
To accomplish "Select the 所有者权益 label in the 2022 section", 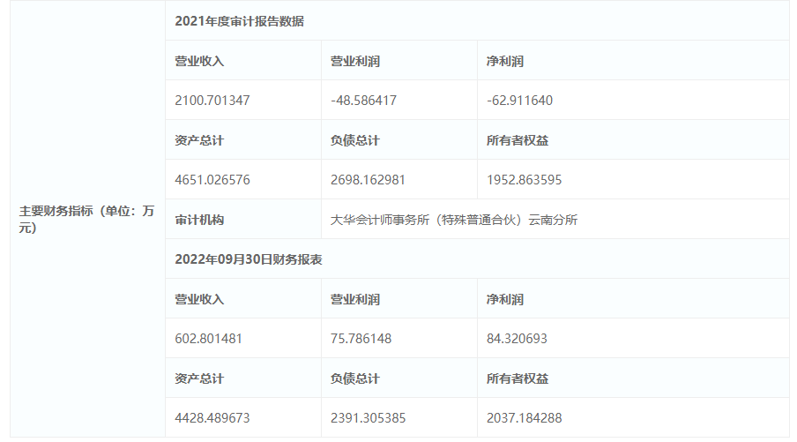I will click(518, 378).
